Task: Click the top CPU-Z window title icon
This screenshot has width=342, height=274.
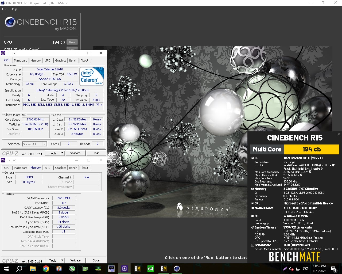Action: pyautogui.click(x=3, y=53)
